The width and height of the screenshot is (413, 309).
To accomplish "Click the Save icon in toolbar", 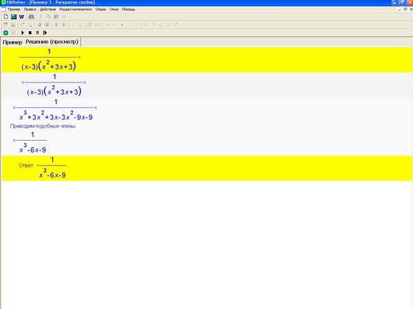I will [13, 16].
